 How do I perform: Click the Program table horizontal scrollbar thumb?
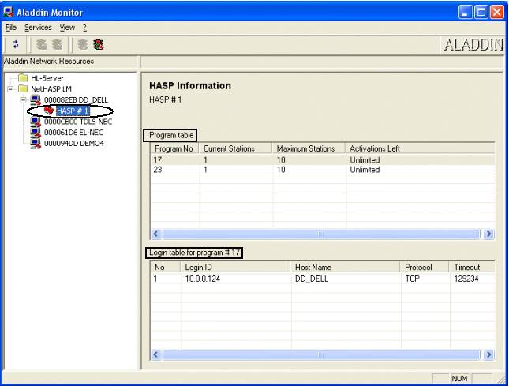pyautogui.click(x=320, y=234)
